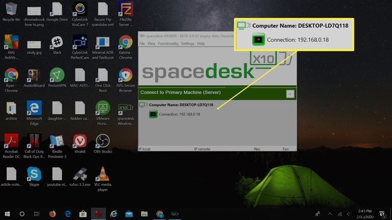
Task: Launch CyberLink PerfectCam
Action: point(80,47)
